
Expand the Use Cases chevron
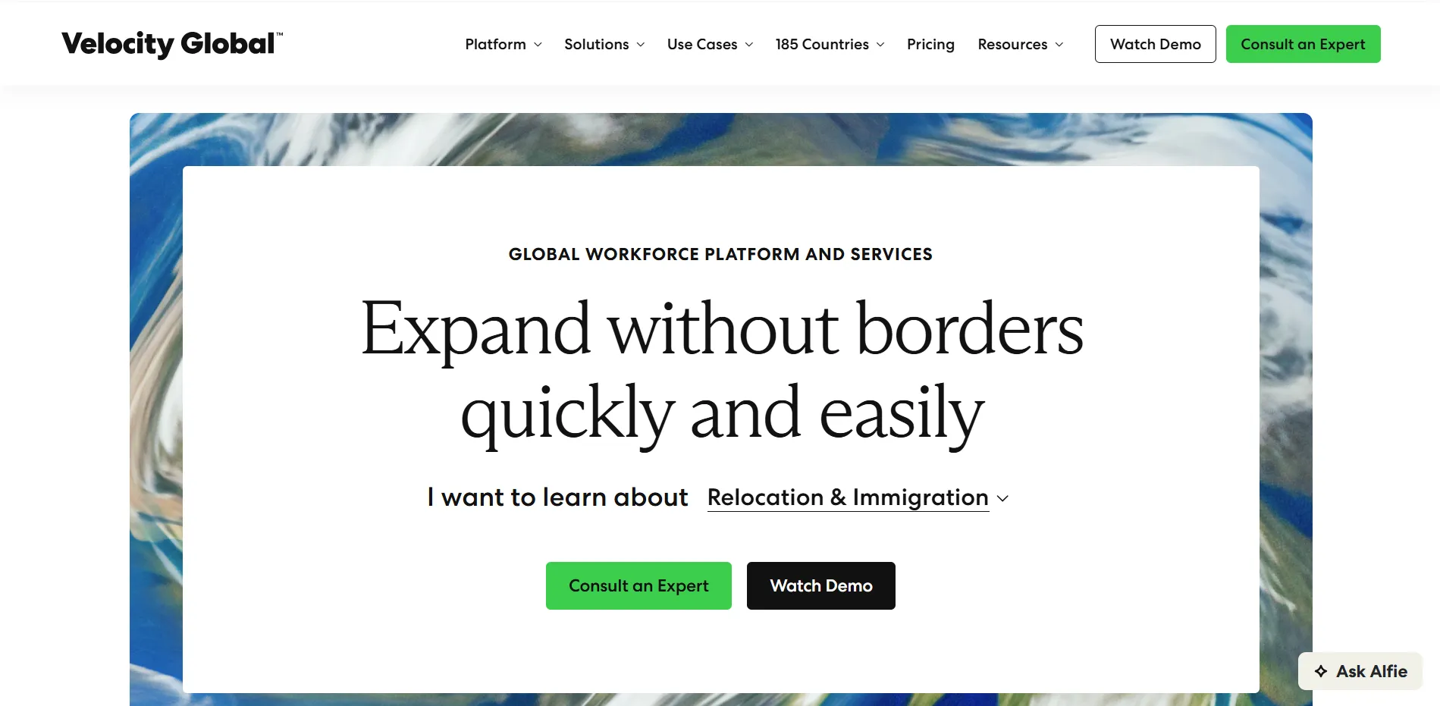(750, 44)
